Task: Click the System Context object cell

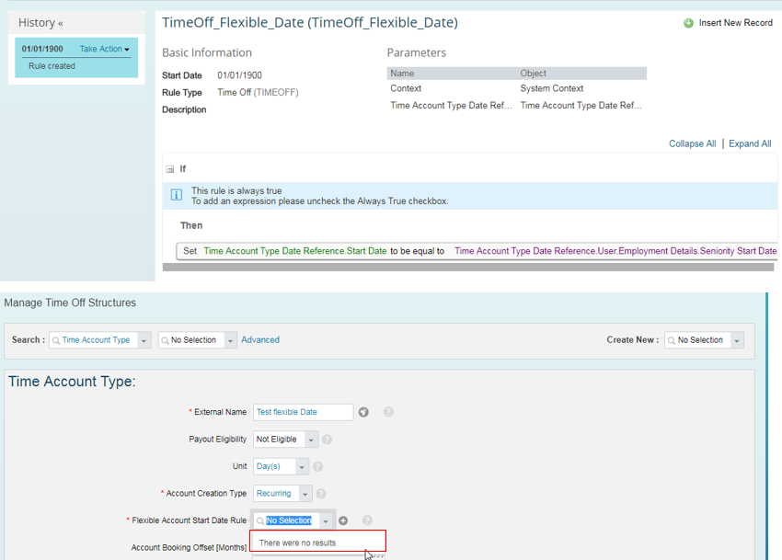Action: pyautogui.click(x=552, y=88)
